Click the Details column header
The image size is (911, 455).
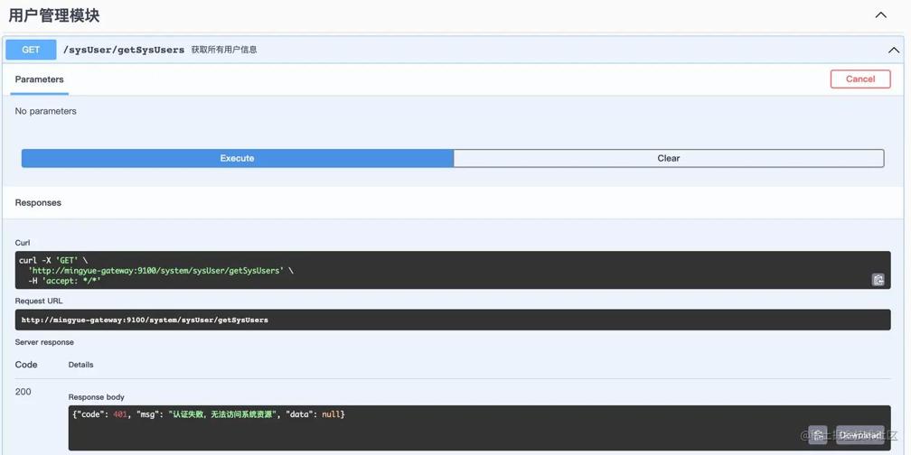coord(80,365)
